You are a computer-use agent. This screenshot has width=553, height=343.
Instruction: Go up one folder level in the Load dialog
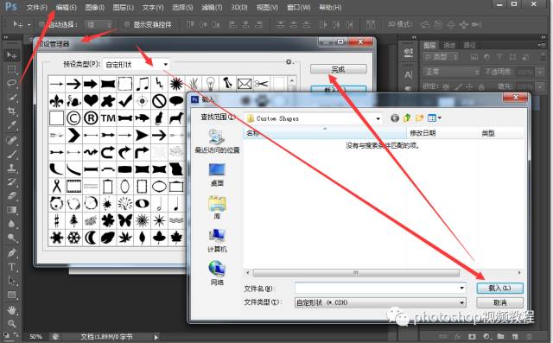tap(407, 118)
